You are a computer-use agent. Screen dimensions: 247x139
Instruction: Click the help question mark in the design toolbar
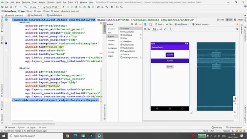pyautogui.click(x=237, y=29)
